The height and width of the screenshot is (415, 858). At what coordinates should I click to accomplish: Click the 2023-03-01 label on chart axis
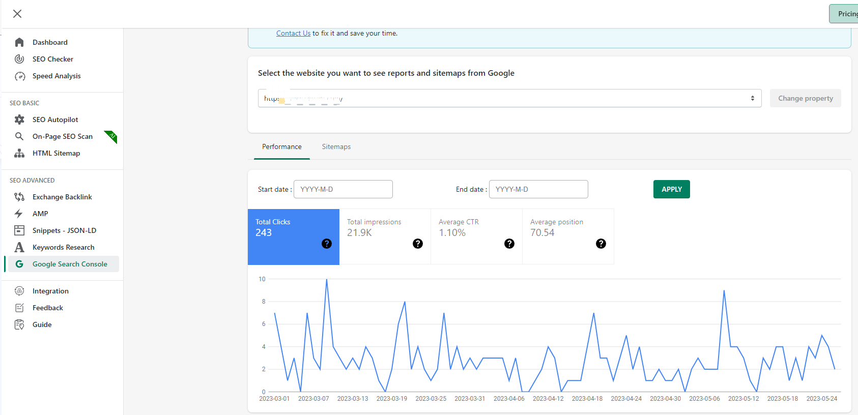coord(274,399)
